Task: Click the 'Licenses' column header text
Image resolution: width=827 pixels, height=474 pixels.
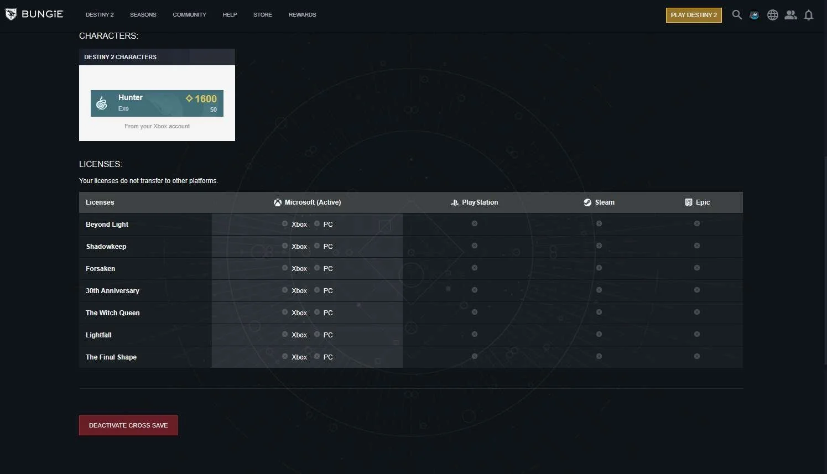Action: [x=100, y=202]
